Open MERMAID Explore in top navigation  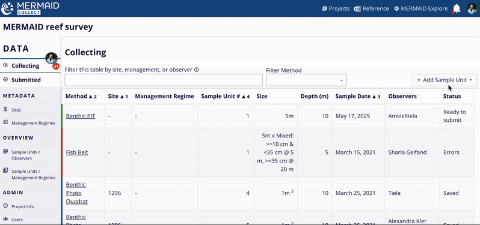tap(421, 8)
